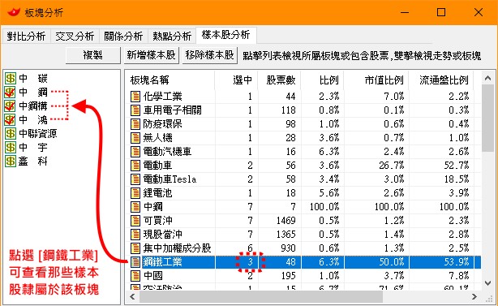This screenshot has height=306, width=498.
Task: Click the 中鋼 sector icon in table
Action: click(x=135, y=207)
